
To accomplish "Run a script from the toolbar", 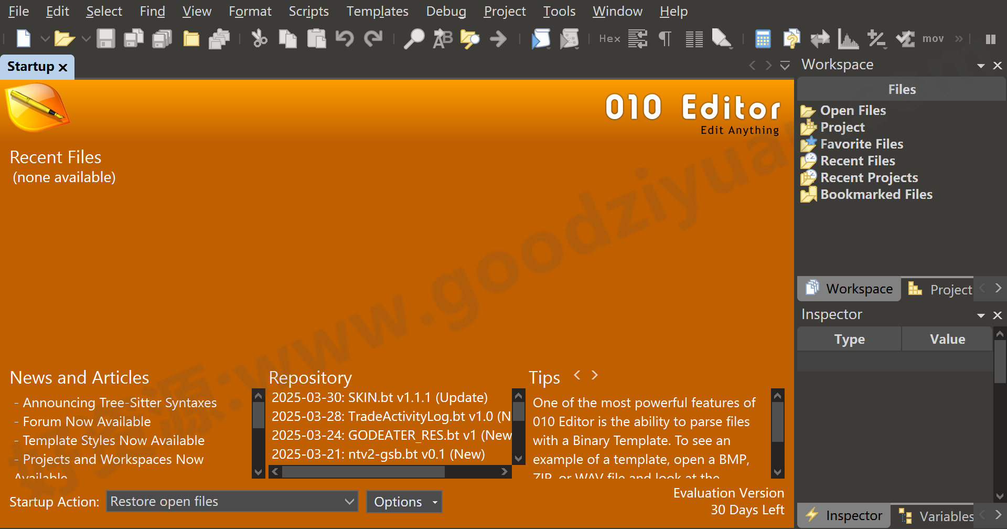I will pos(541,38).
